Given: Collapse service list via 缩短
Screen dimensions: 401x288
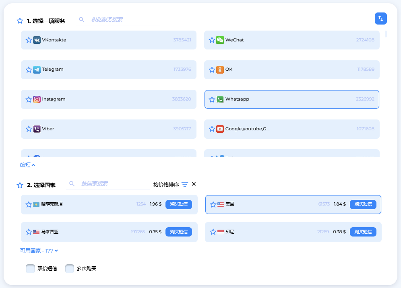Looking at the screenshot, I should tap(28, 165).
